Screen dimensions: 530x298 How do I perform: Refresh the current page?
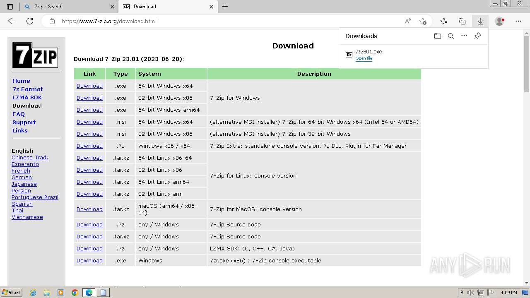click(30, 21)
